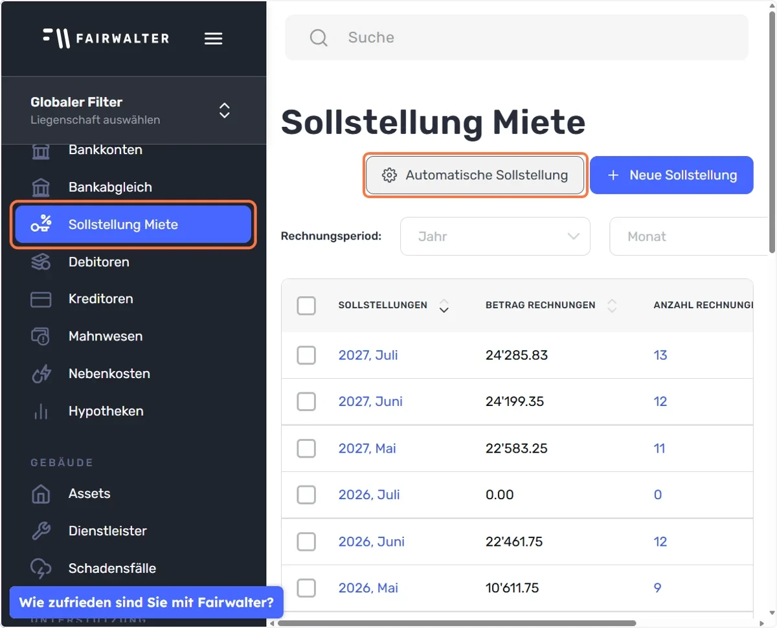The height and width of the screenshot is (628, 777).
Task: Click the search magnifier icon
Action: coord(319,38)
